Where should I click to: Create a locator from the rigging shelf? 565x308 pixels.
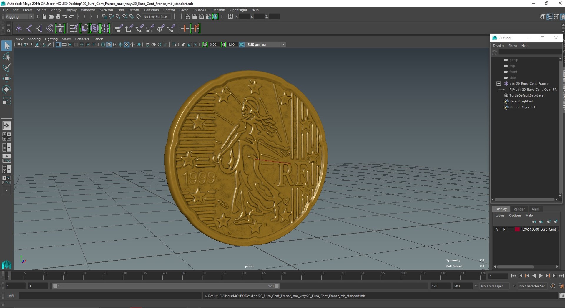[x=19, y=28]
